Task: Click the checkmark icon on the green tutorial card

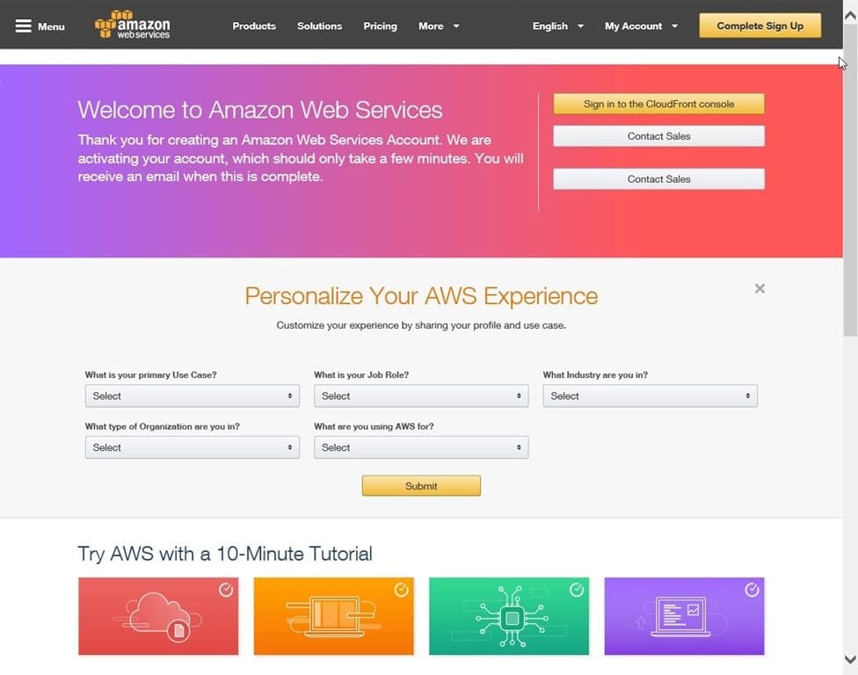Action: [x=576, y=590]
